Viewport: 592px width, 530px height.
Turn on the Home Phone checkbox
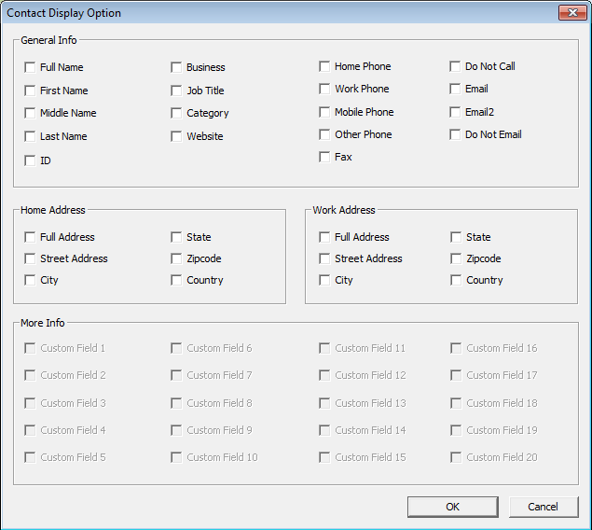coord(325,66)
